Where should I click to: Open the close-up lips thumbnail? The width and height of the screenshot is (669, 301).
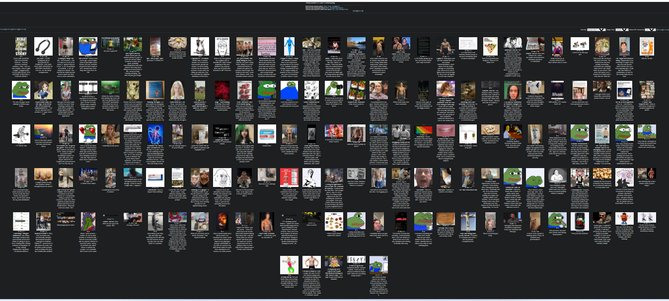click(446, 130)
